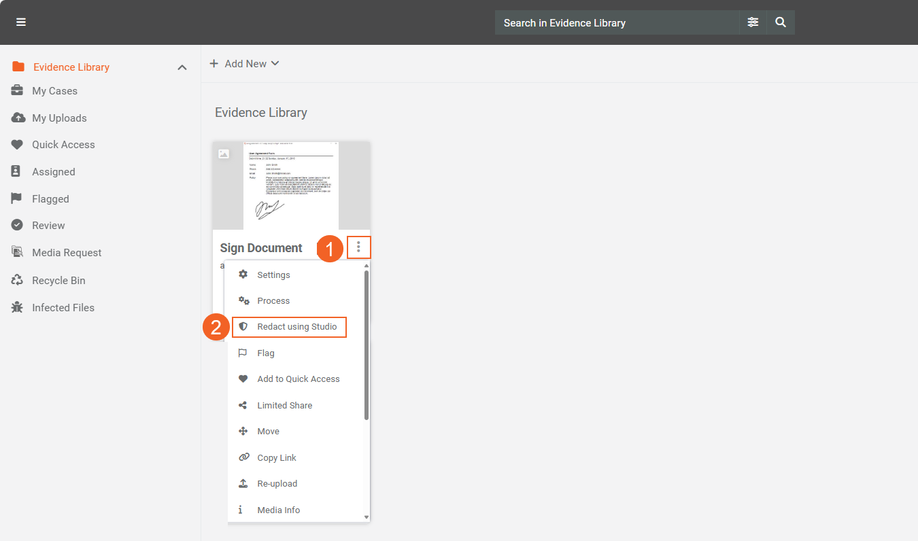This screenshot has width=918, height=541.
Task: Open Recycle Bin in sidebar
Action: 58,281
